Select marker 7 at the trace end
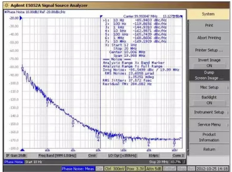Screen dimensions: 232x172 pos(174,141)
